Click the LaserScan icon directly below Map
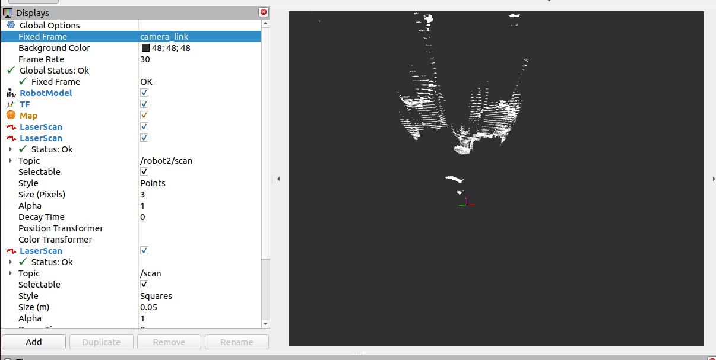716x360 pixels. pyautogui.click(x=11, y=127)
